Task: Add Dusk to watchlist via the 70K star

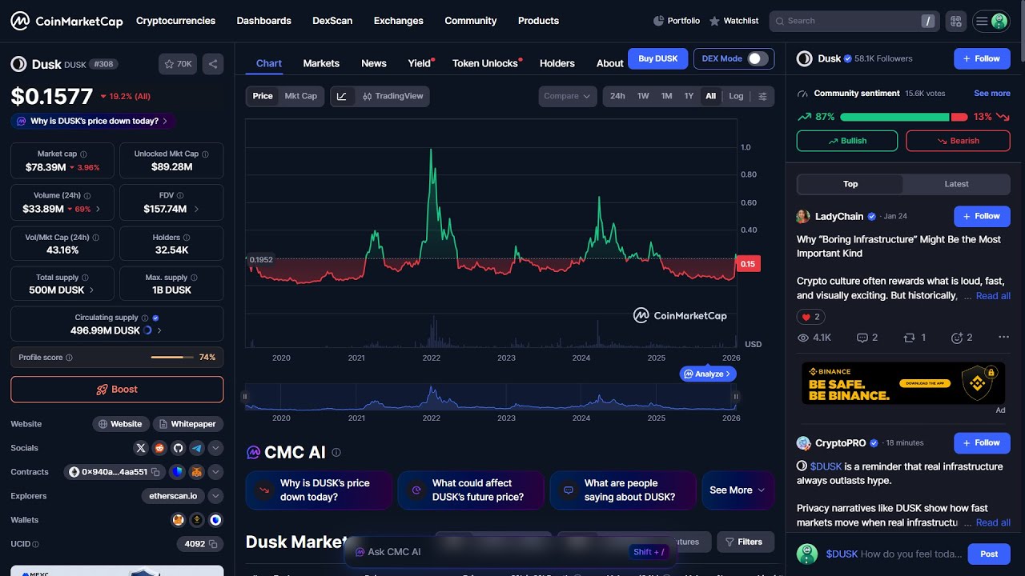Action: (x=178, y=64)
